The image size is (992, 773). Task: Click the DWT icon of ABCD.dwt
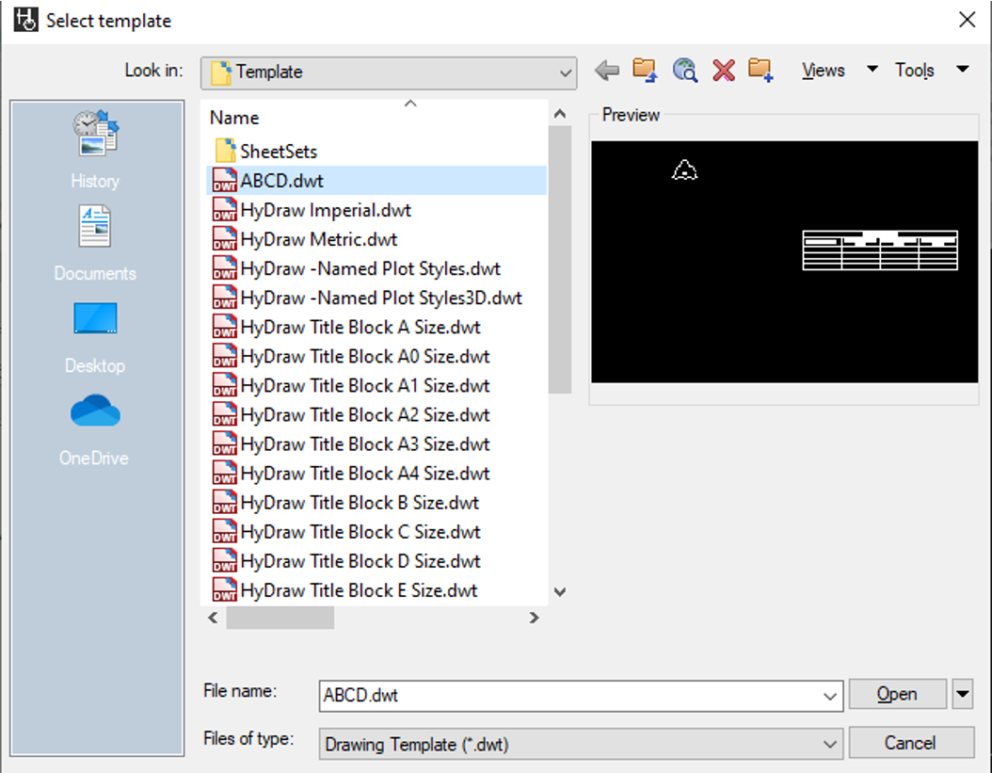225,181
